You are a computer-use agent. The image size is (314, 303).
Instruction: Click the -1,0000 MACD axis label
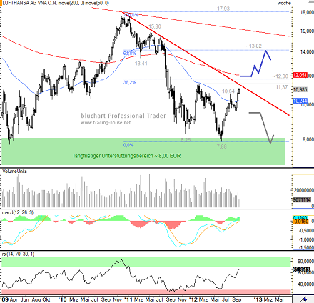tap(305, 239)
